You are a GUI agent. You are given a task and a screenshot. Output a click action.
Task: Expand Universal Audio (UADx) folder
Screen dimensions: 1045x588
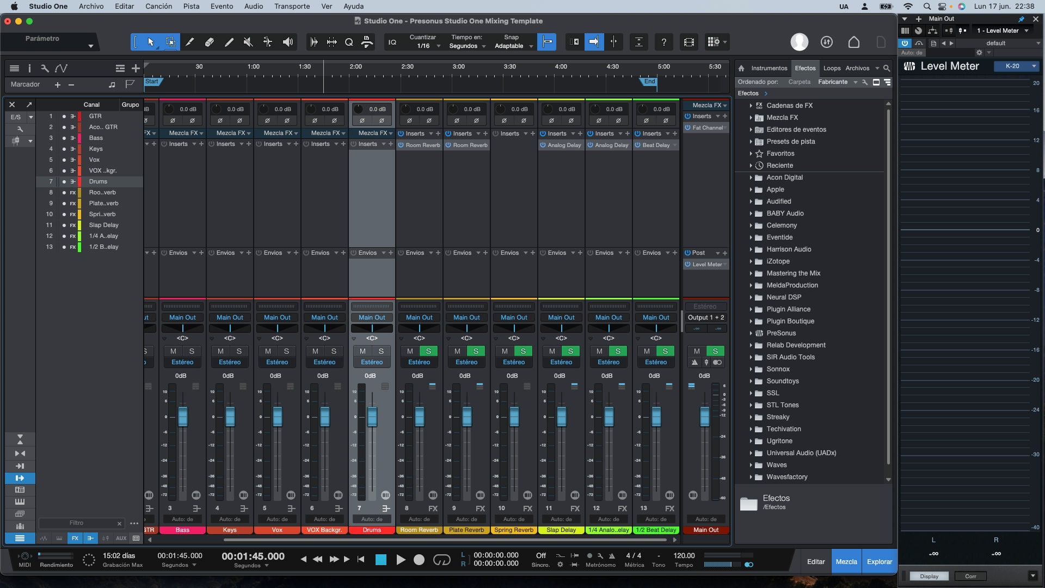coord(751,453)
